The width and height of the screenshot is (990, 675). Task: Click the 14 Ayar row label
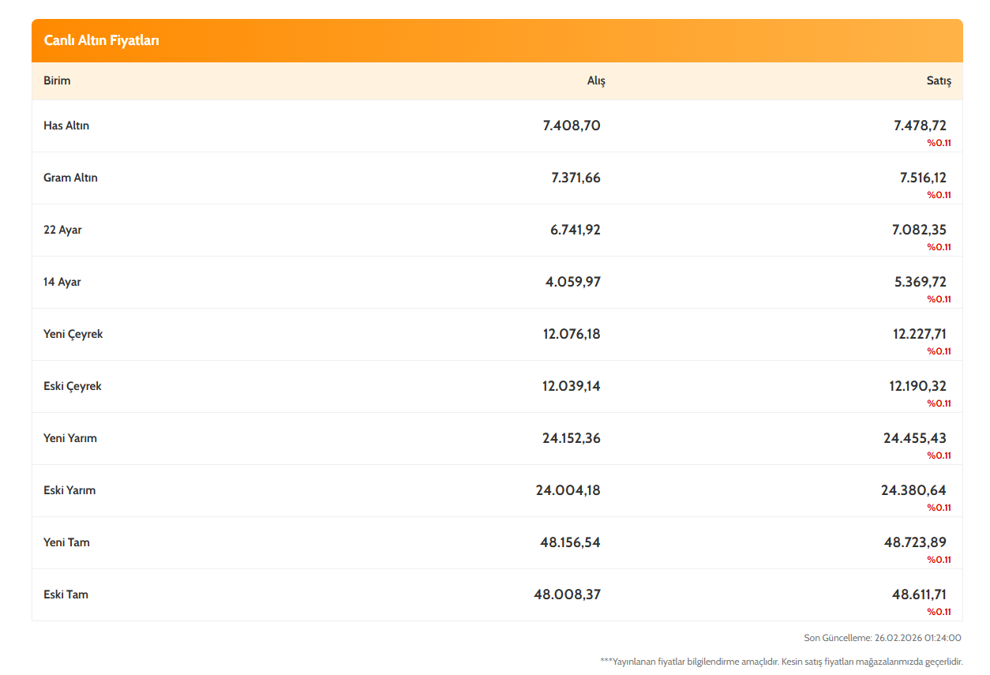click(x=62, y=282)
